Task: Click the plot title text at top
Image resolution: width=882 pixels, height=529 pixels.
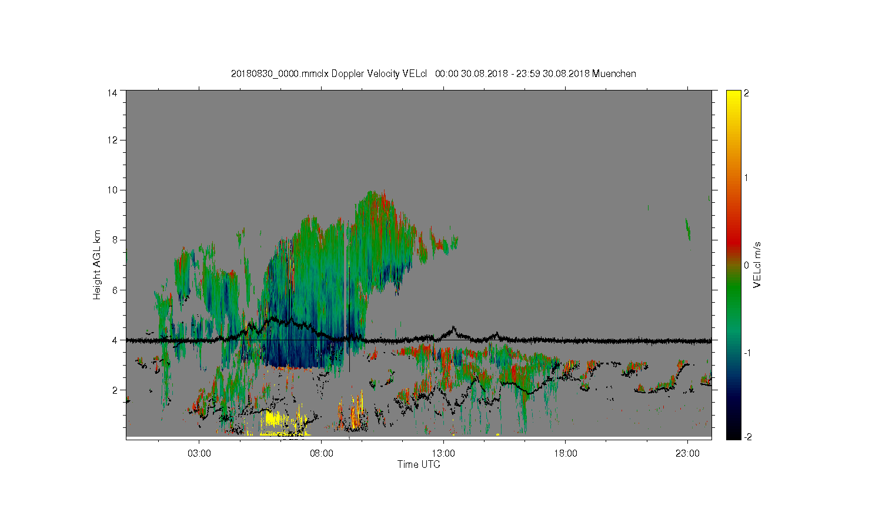Action: [433, 73]
